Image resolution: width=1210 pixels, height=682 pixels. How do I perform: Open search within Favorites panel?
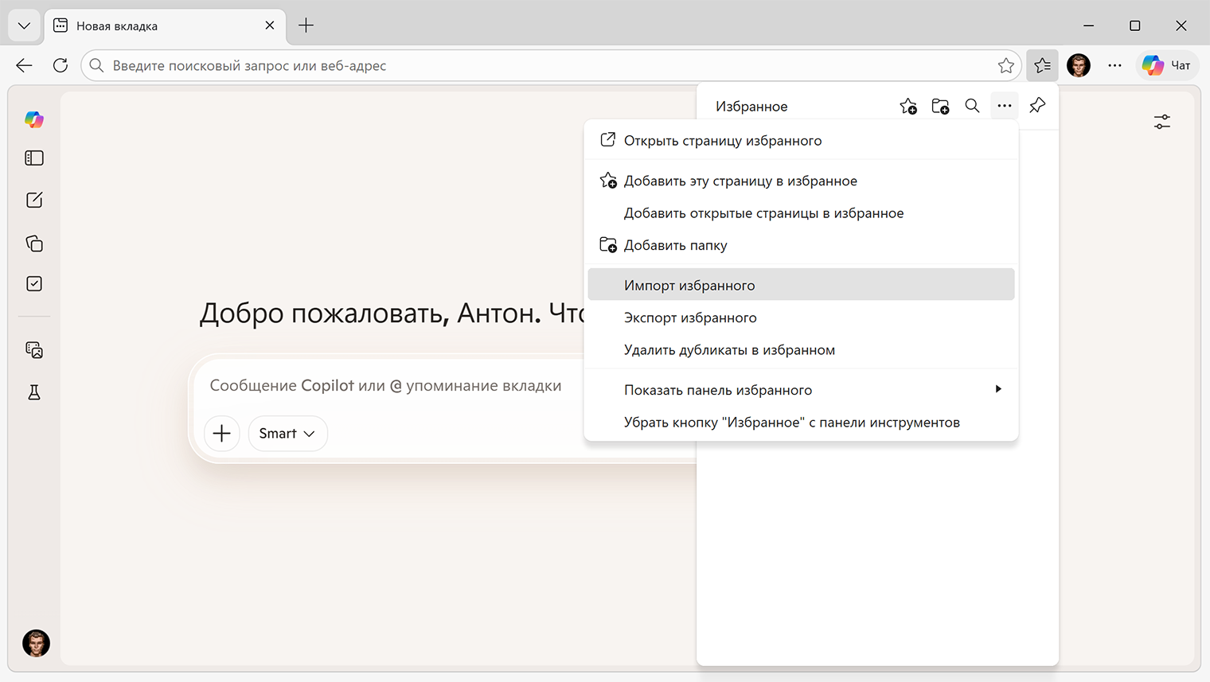tap(972, 105)
